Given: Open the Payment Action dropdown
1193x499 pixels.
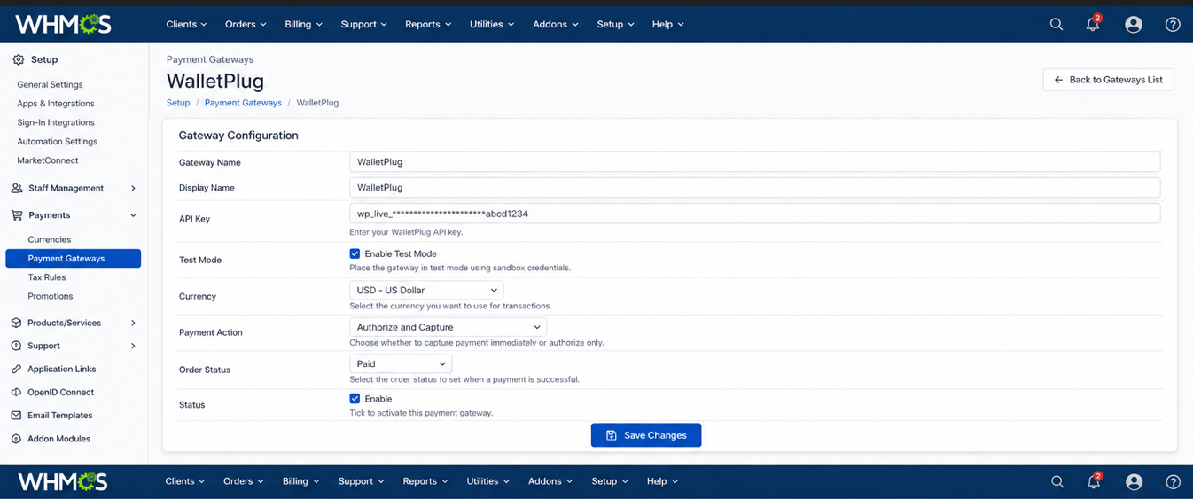Looking at the screenshot, I should [448, 327].
